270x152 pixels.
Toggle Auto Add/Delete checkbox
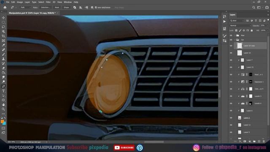(x=96, y=8)
